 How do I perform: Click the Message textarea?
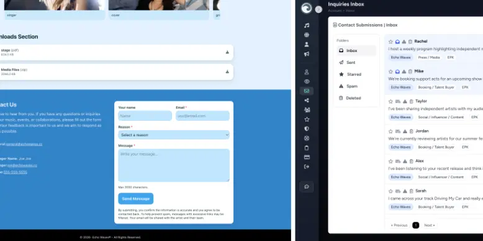[174, 165]
